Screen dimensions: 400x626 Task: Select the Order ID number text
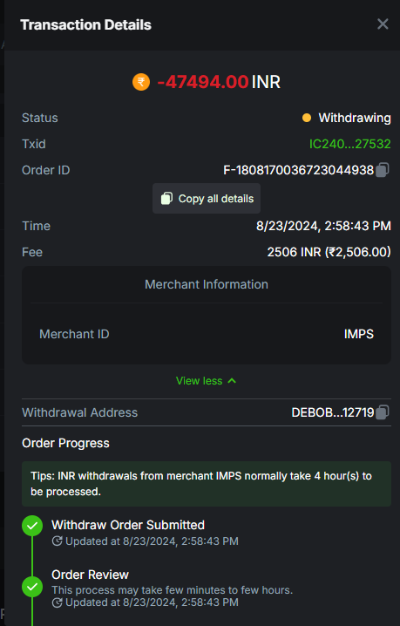coord(298,170)
